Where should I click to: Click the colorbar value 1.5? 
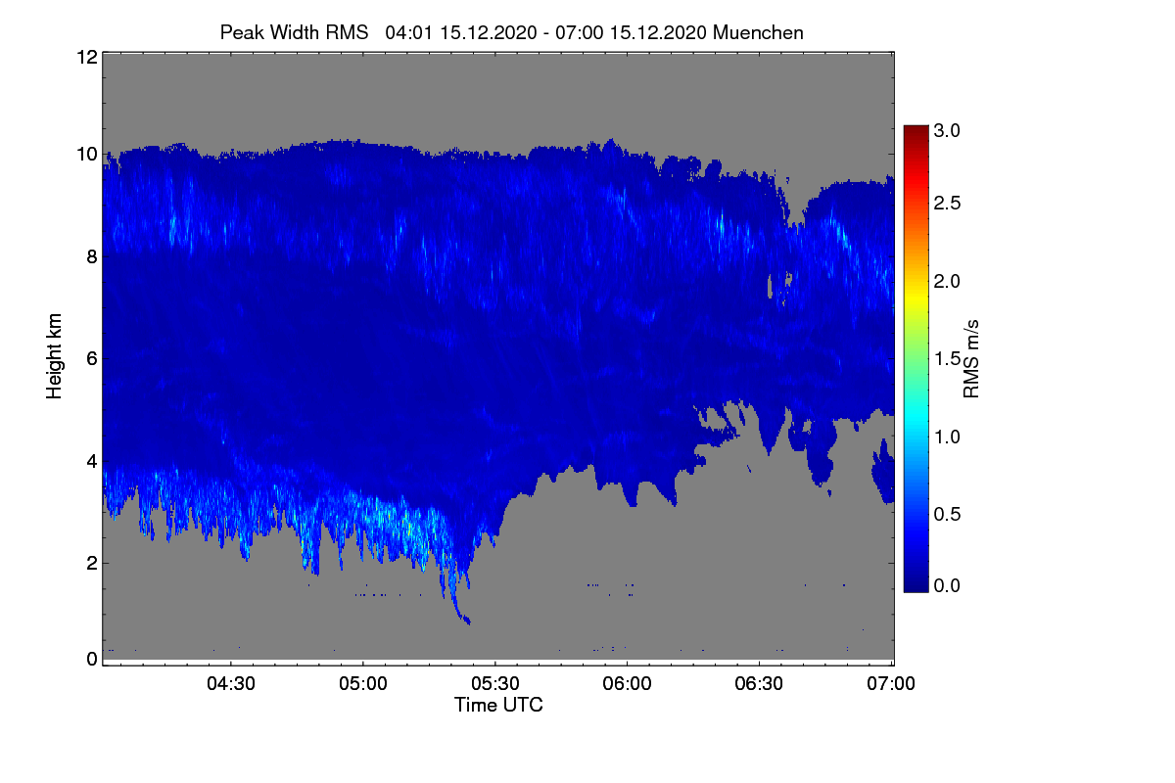click(949, 359)
